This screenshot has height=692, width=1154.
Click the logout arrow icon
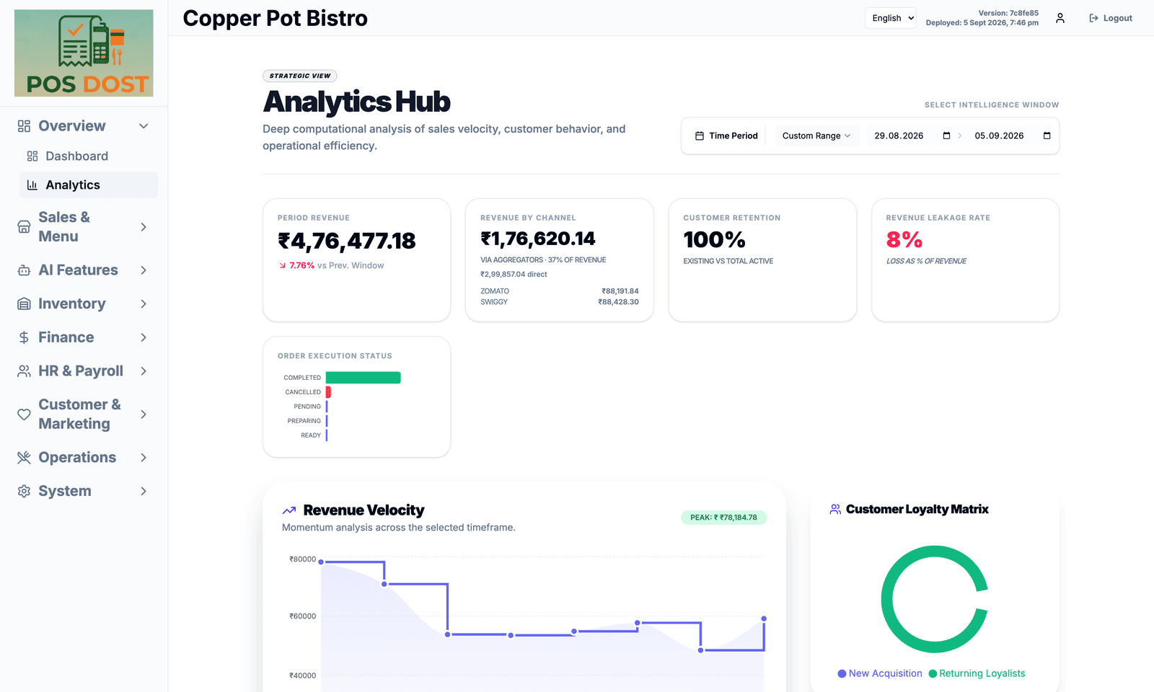click(1093, 18)
